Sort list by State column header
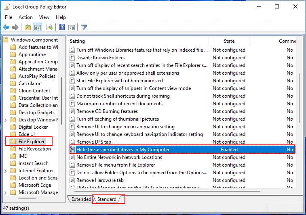Screen dimensions: 306x215 coord(229,41)
